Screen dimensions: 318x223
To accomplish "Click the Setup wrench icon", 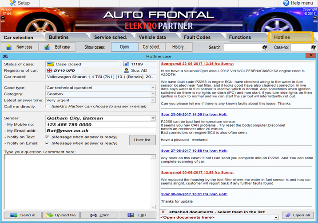I will pyautogui.click(x=12, y=3).
